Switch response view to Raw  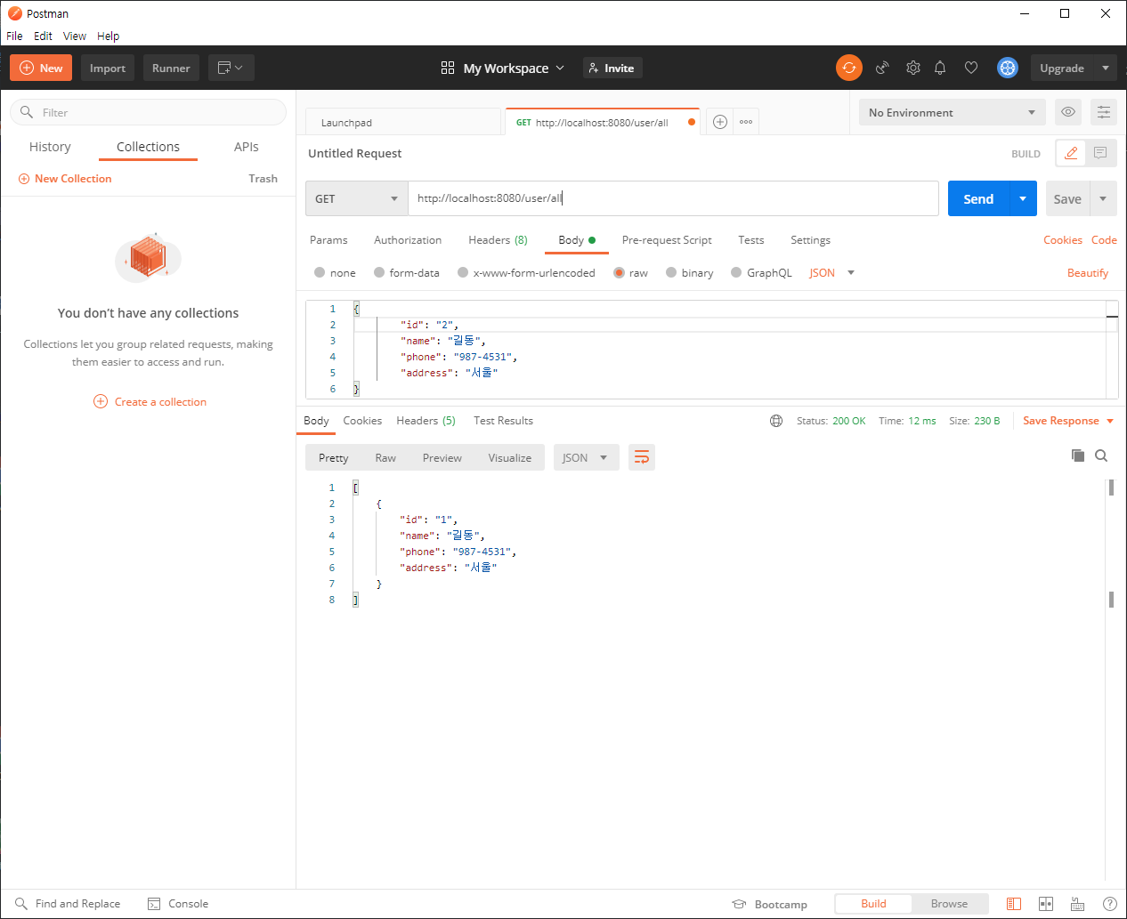tap(385, 457)
